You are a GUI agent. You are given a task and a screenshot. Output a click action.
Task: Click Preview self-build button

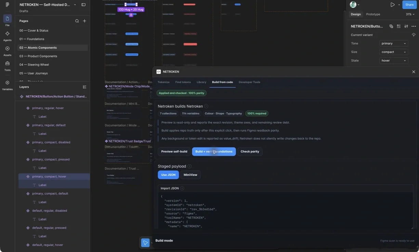pyautogui.click(x=174, y=152)
